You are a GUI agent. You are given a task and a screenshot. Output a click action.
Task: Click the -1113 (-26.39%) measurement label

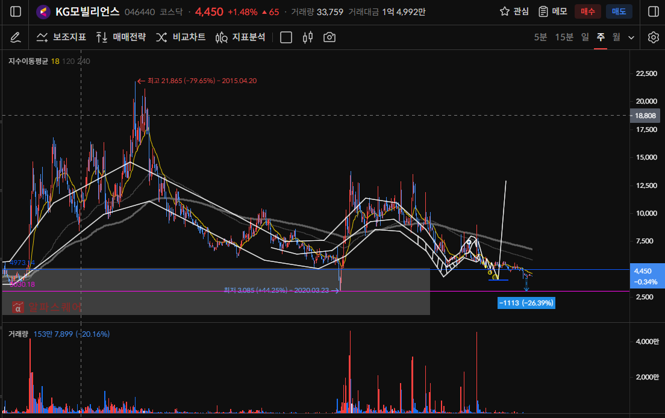pos(526,303)
